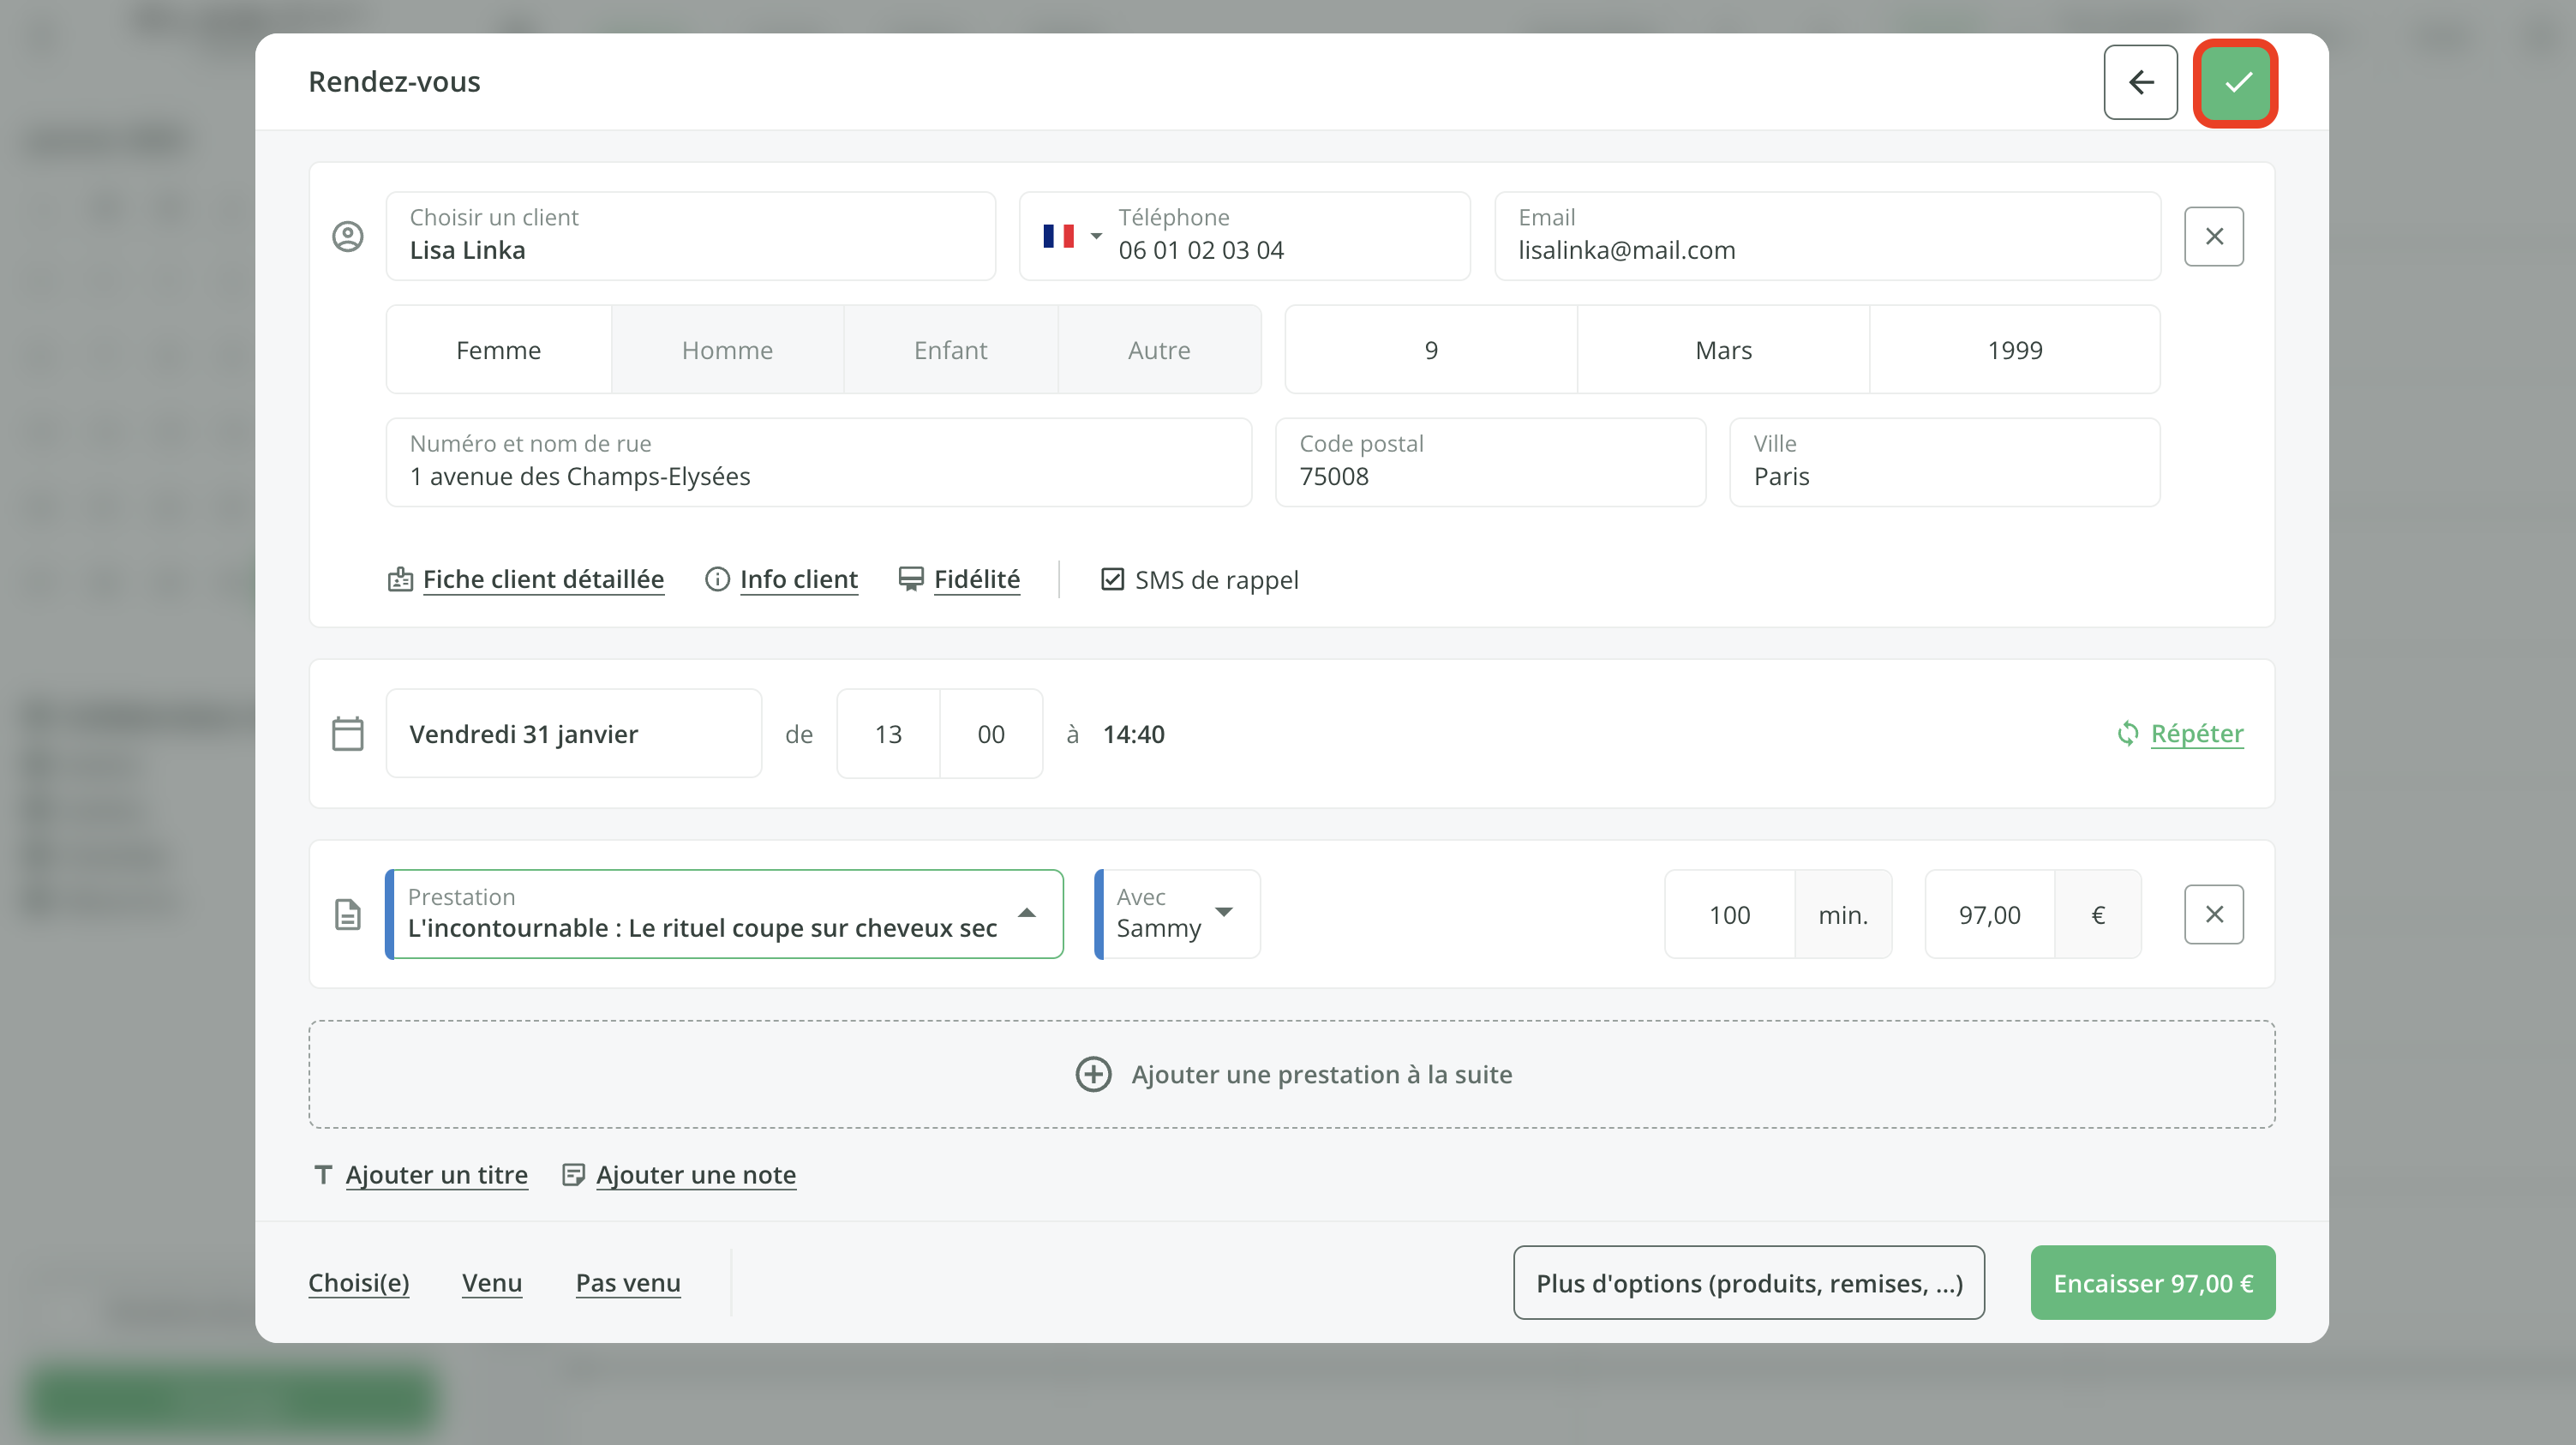Expand the Prestation service dropdown
The height and width of the screenshot is (1445, 2576).
pyautogui.click(x=1026, y=913)
